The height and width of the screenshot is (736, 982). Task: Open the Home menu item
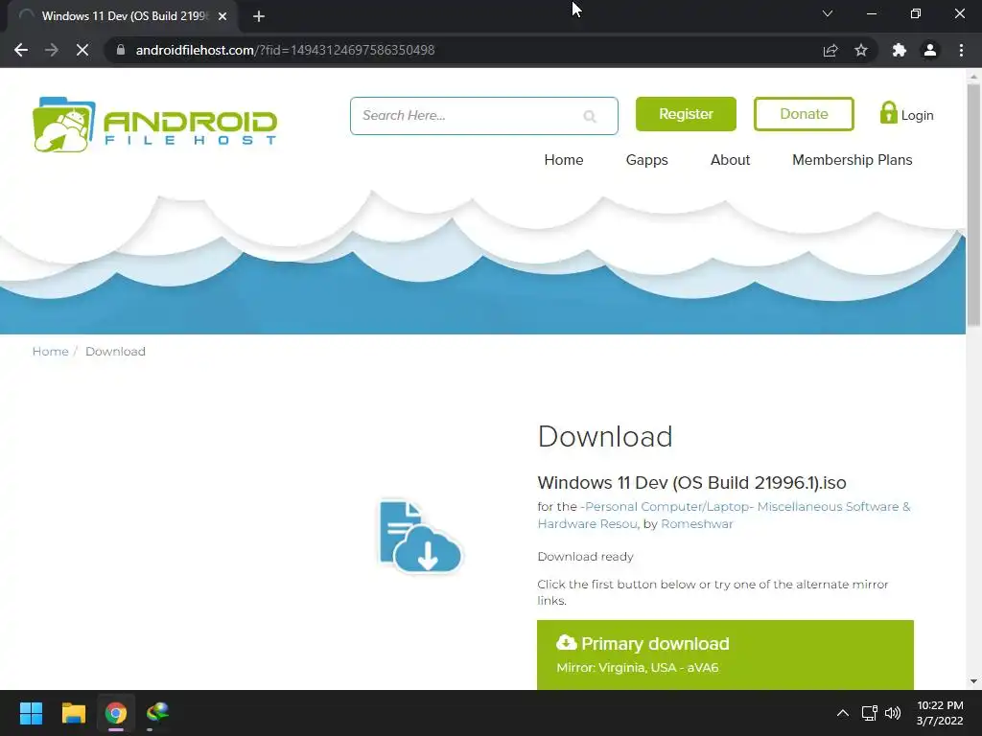pos(564,160)
